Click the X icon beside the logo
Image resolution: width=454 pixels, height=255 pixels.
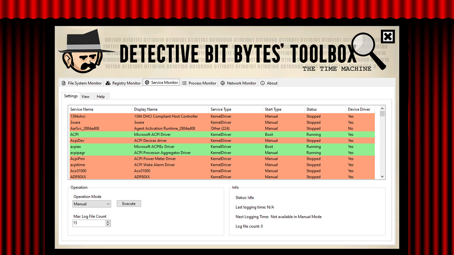(x=388, y=36)
